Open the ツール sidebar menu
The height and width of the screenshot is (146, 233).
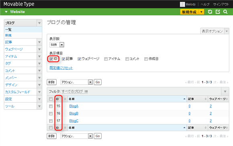tap(10, 106)
